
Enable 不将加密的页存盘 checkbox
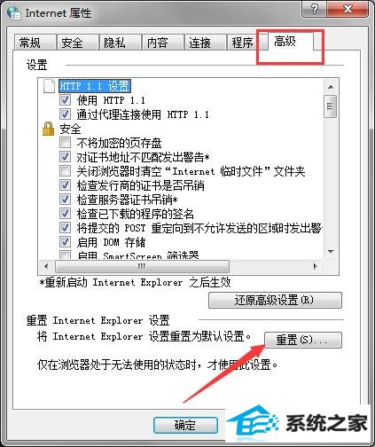65,143
